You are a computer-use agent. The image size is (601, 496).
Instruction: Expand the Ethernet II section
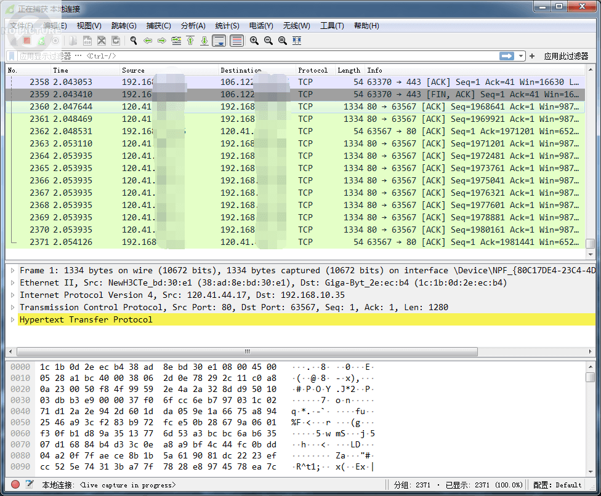(13, 282)
